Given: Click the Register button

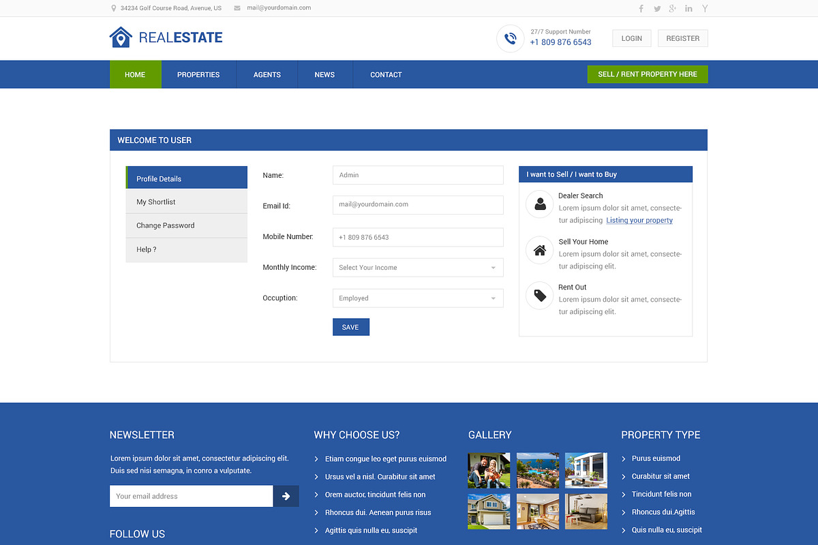Looking at the screenshot, I should (x=683, y=38).
